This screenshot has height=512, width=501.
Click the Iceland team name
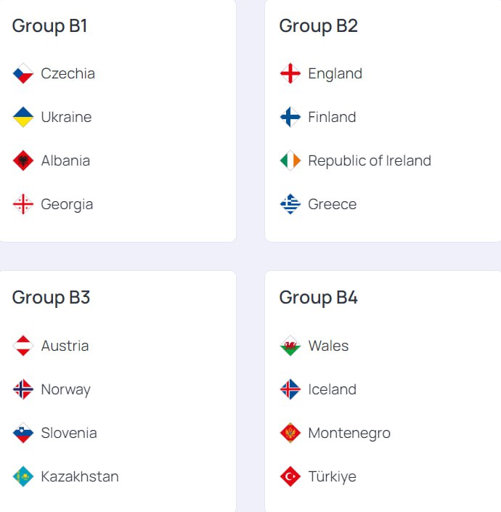point(333,389)
